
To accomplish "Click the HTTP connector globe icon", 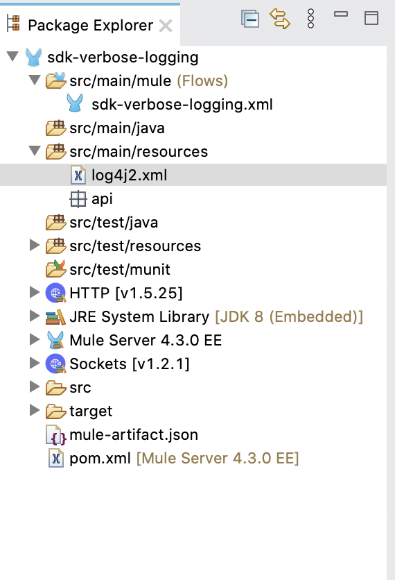I will [x=56, y=293].
